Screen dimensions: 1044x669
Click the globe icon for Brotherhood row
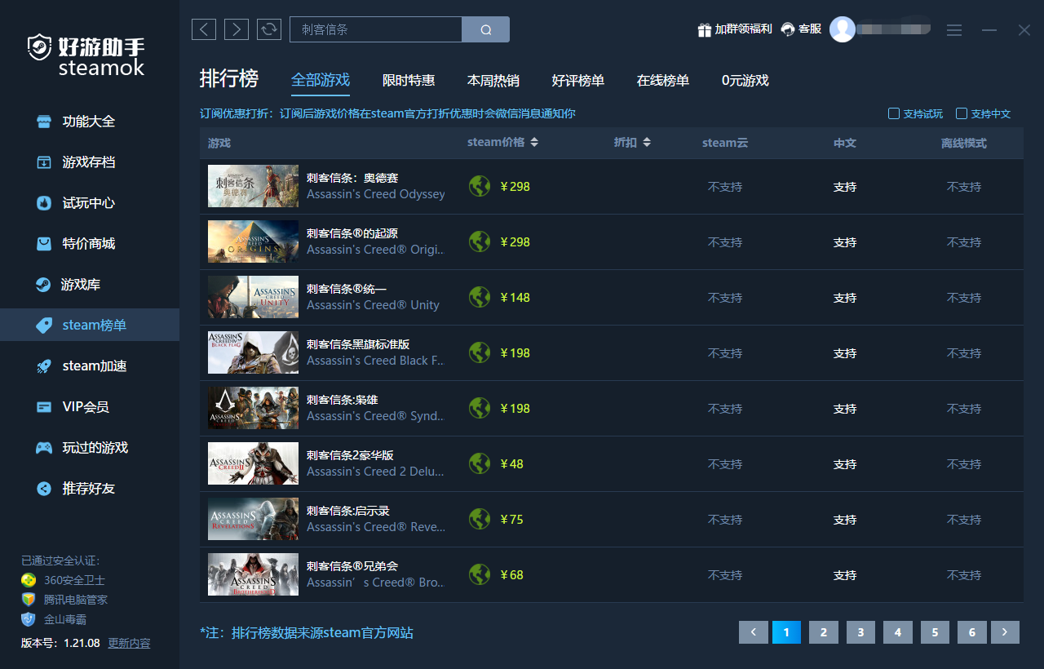[x=480, y=574]
